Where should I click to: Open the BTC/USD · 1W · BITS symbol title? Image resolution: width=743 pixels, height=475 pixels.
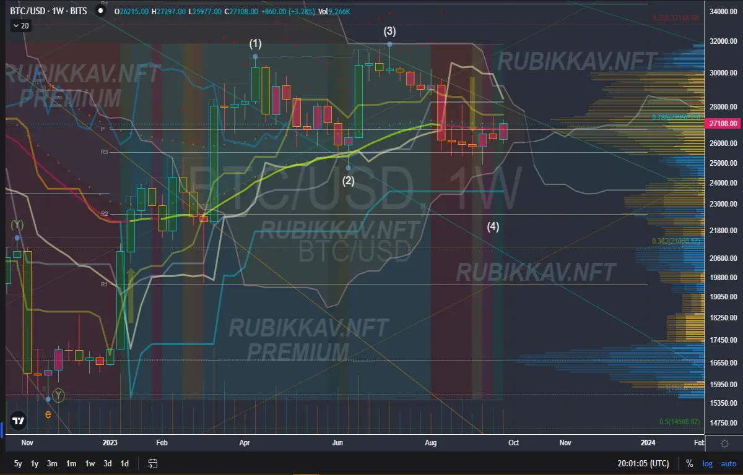(48, 11)
